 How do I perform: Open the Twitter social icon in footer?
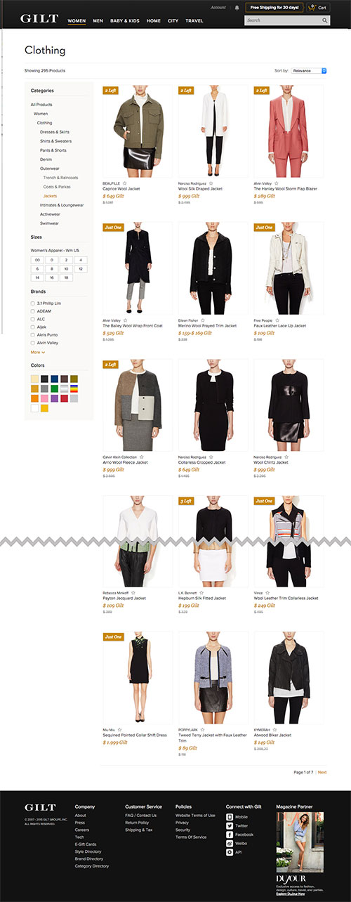[x=230, y=825]
